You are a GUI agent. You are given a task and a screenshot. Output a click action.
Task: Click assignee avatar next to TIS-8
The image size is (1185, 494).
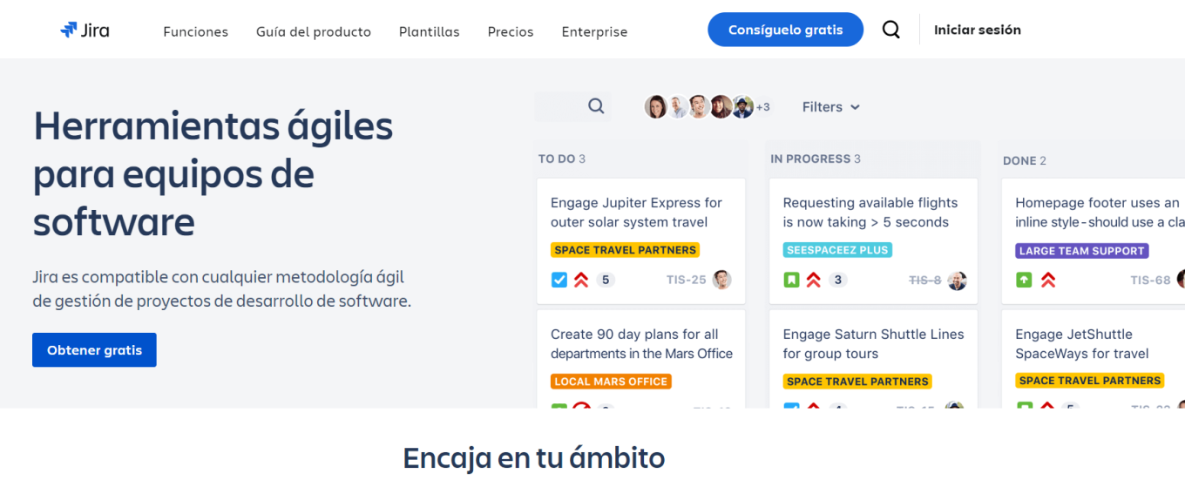click(x=957, y=281)
